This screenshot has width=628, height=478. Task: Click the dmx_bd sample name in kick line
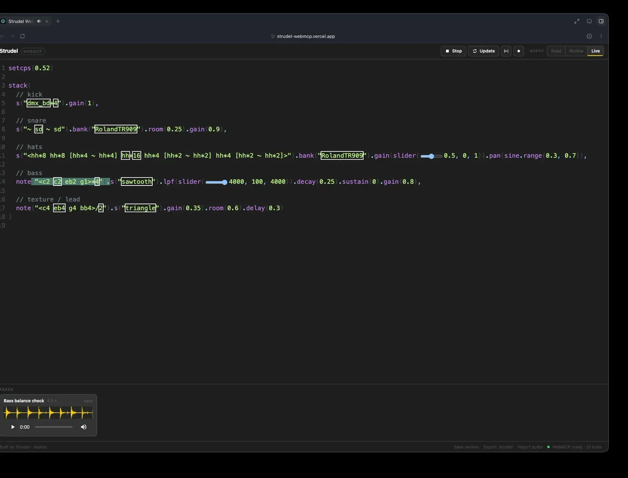[38, 103]
